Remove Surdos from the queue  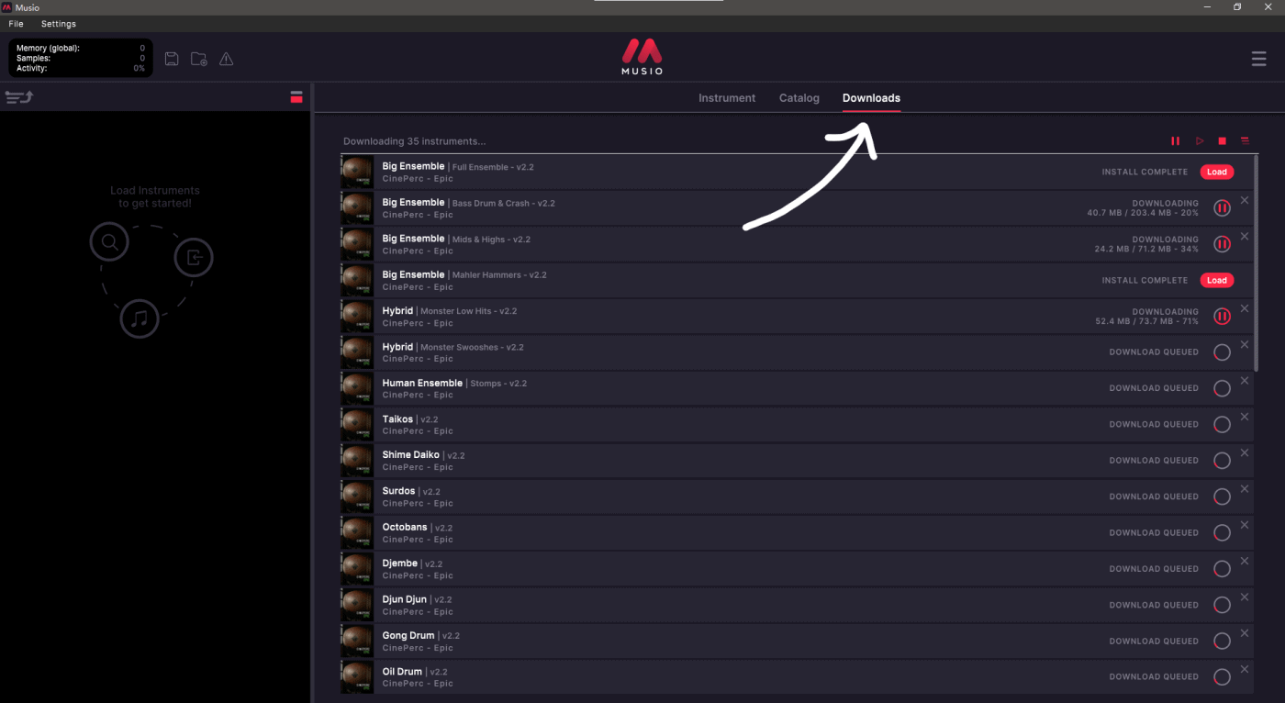pos(1245,488)
